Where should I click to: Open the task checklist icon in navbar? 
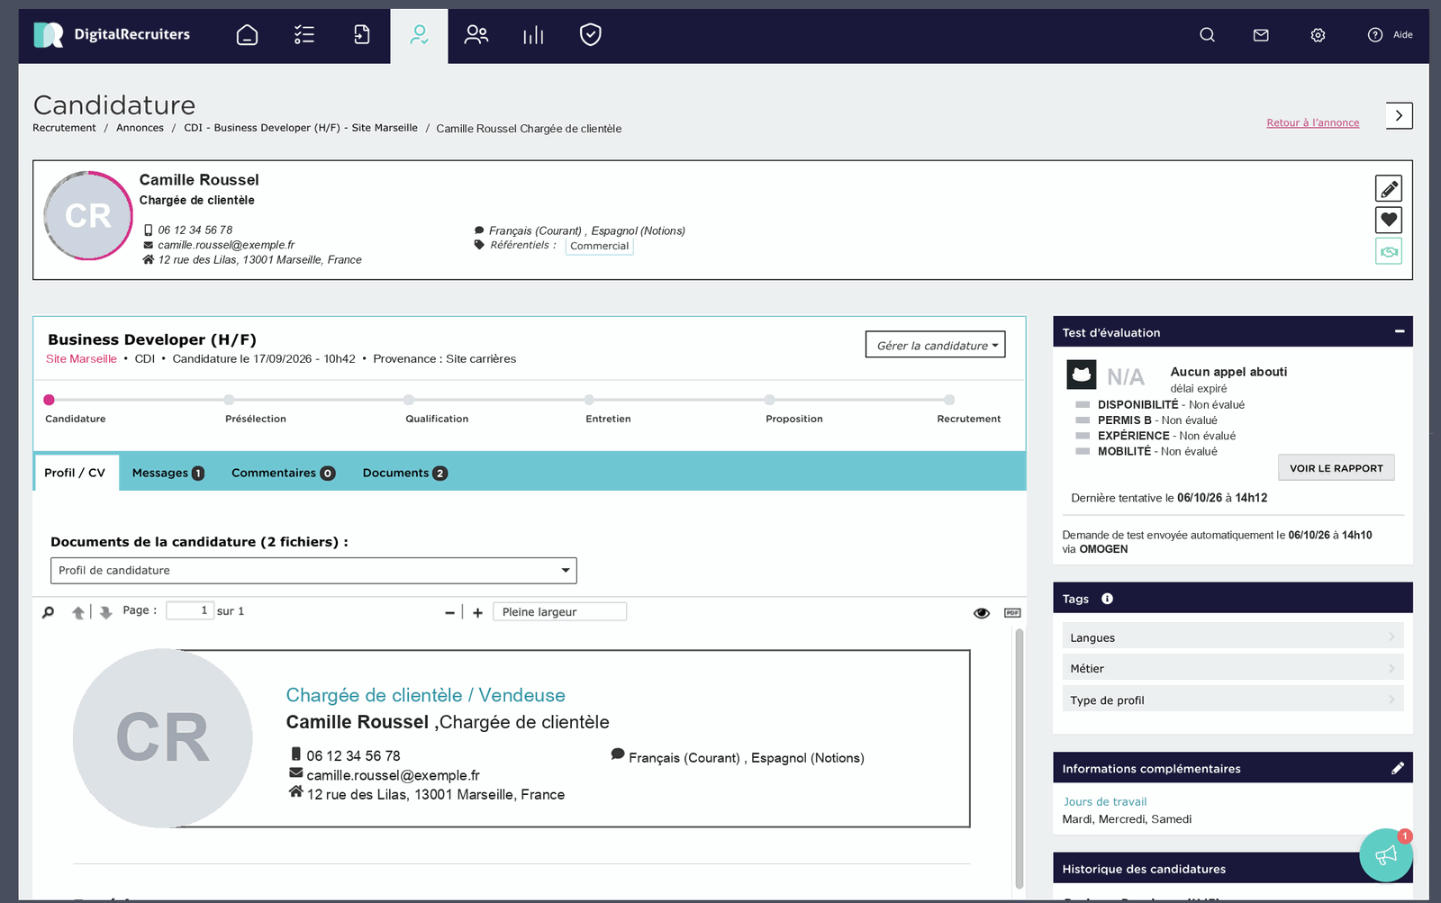(x=304, y=35)
